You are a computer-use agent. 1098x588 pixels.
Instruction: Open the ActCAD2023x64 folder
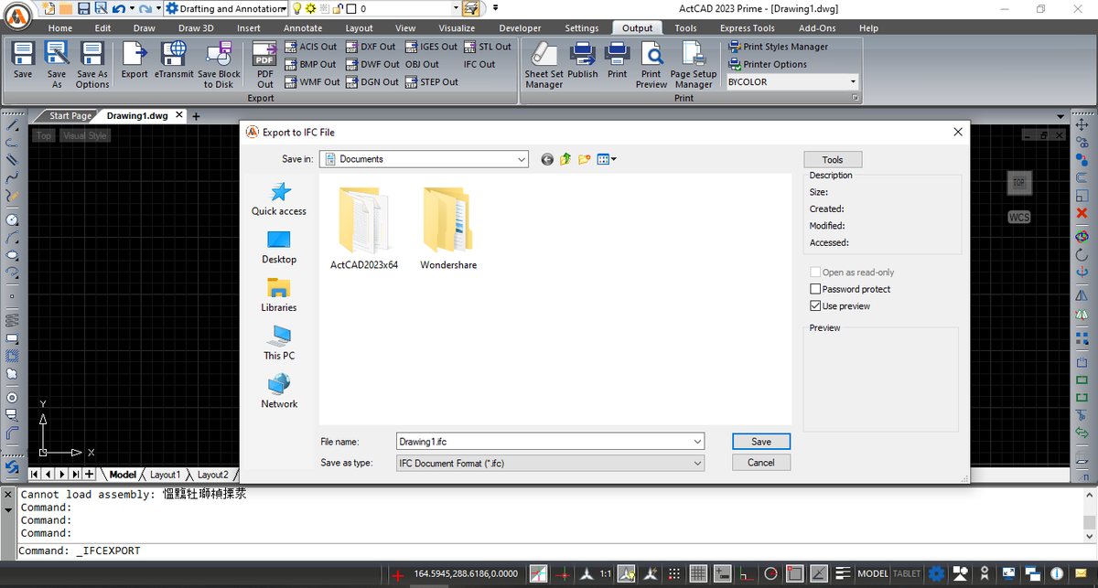[364, 229]
